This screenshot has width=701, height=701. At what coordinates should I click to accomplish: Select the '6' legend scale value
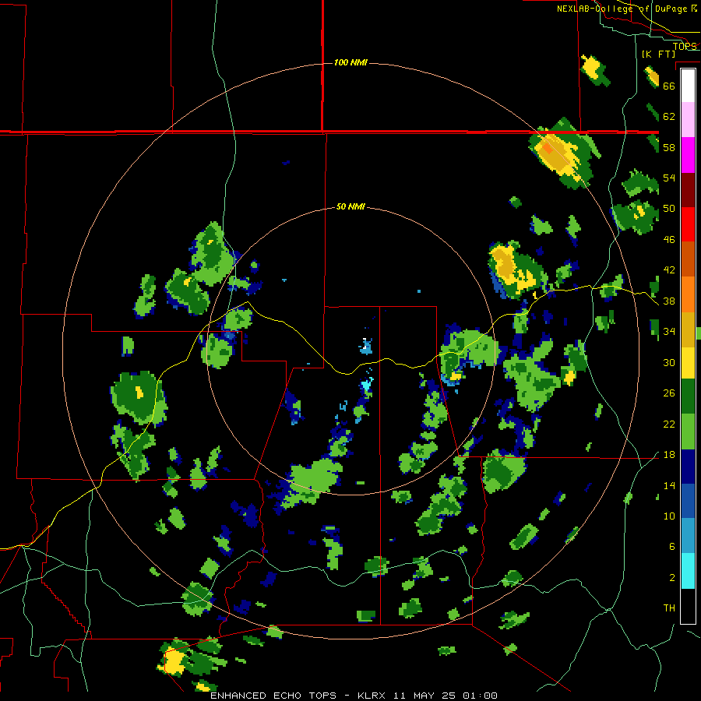(x=672, y=547)
